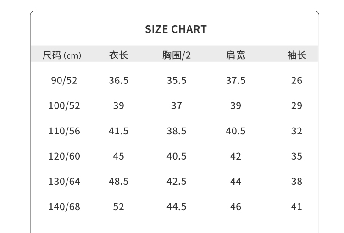Click shoulder width value 37.5
Viewport: 344px width, 233px height.
(236, 81)
